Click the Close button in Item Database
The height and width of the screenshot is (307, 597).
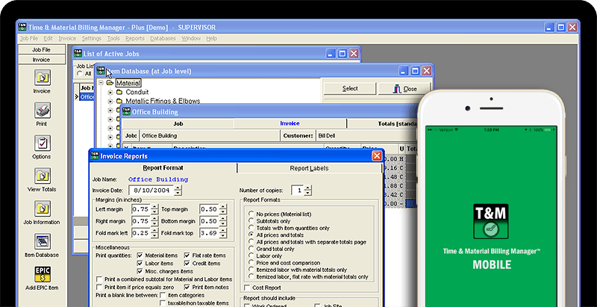[x=404, y=89]
